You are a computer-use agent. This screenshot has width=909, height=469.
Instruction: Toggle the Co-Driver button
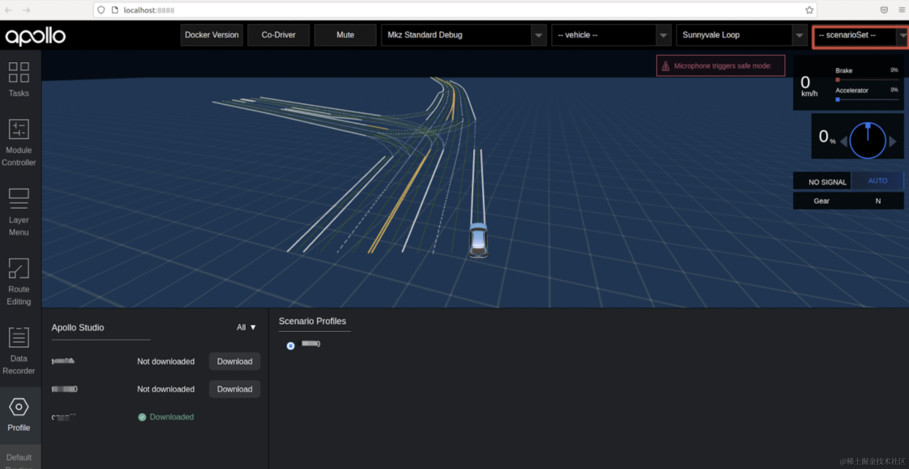[x=279, y=35]
